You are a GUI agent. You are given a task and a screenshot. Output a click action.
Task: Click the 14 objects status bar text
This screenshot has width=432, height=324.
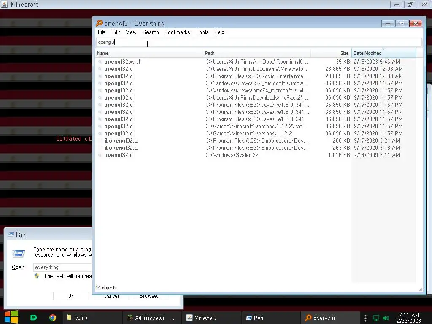pyautogui.click(x=106, y=288)
